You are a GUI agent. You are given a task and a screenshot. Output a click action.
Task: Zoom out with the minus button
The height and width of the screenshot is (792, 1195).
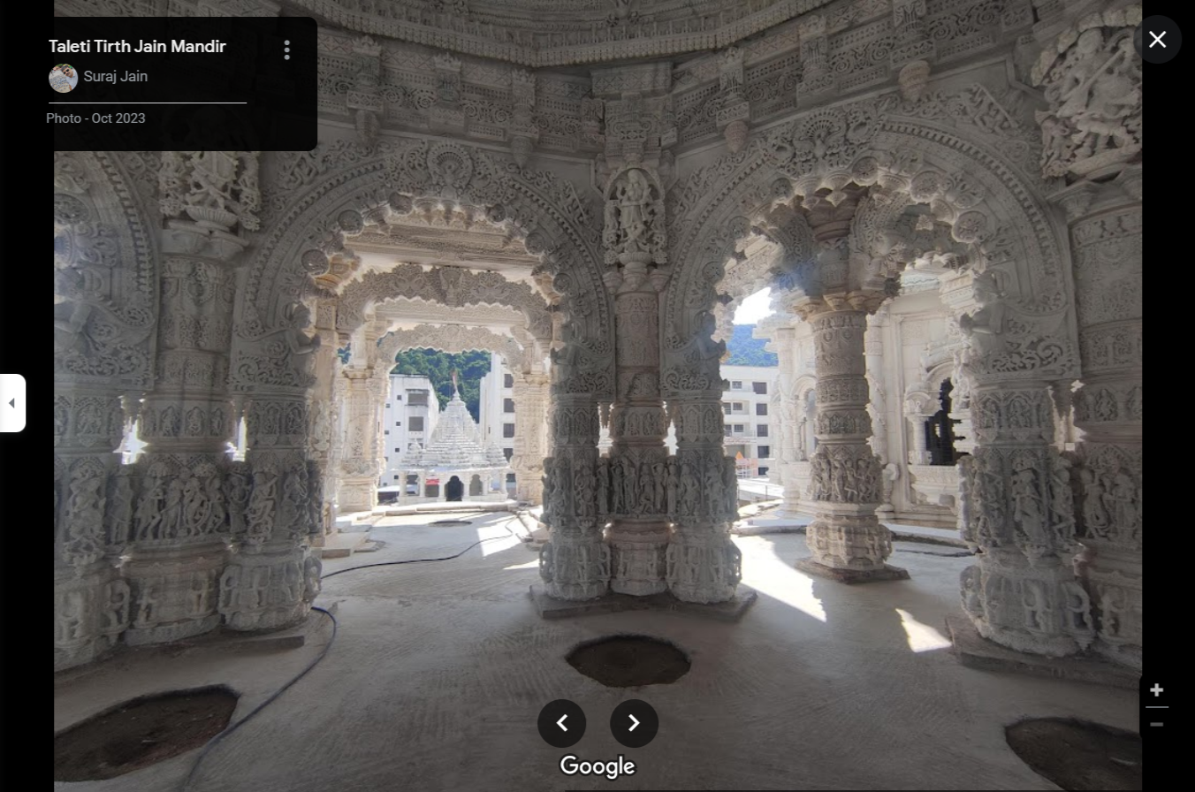pos(1156,725)
